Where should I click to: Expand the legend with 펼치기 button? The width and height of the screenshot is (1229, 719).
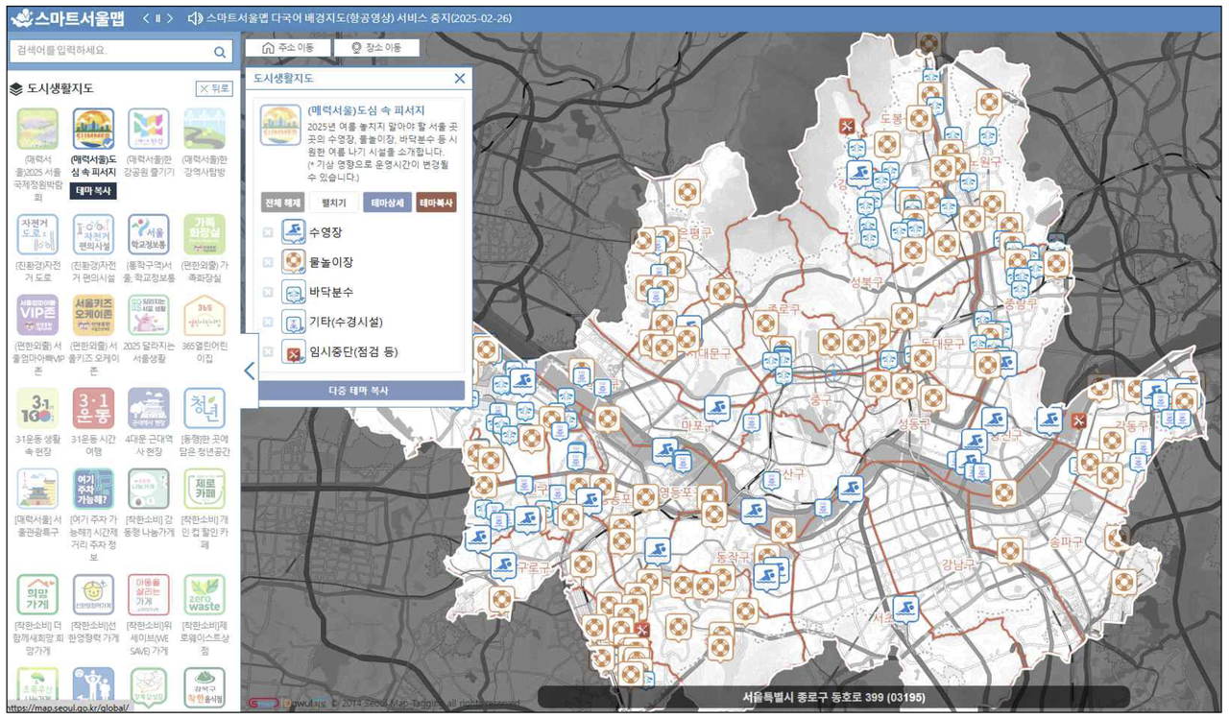tap(333, 203)
